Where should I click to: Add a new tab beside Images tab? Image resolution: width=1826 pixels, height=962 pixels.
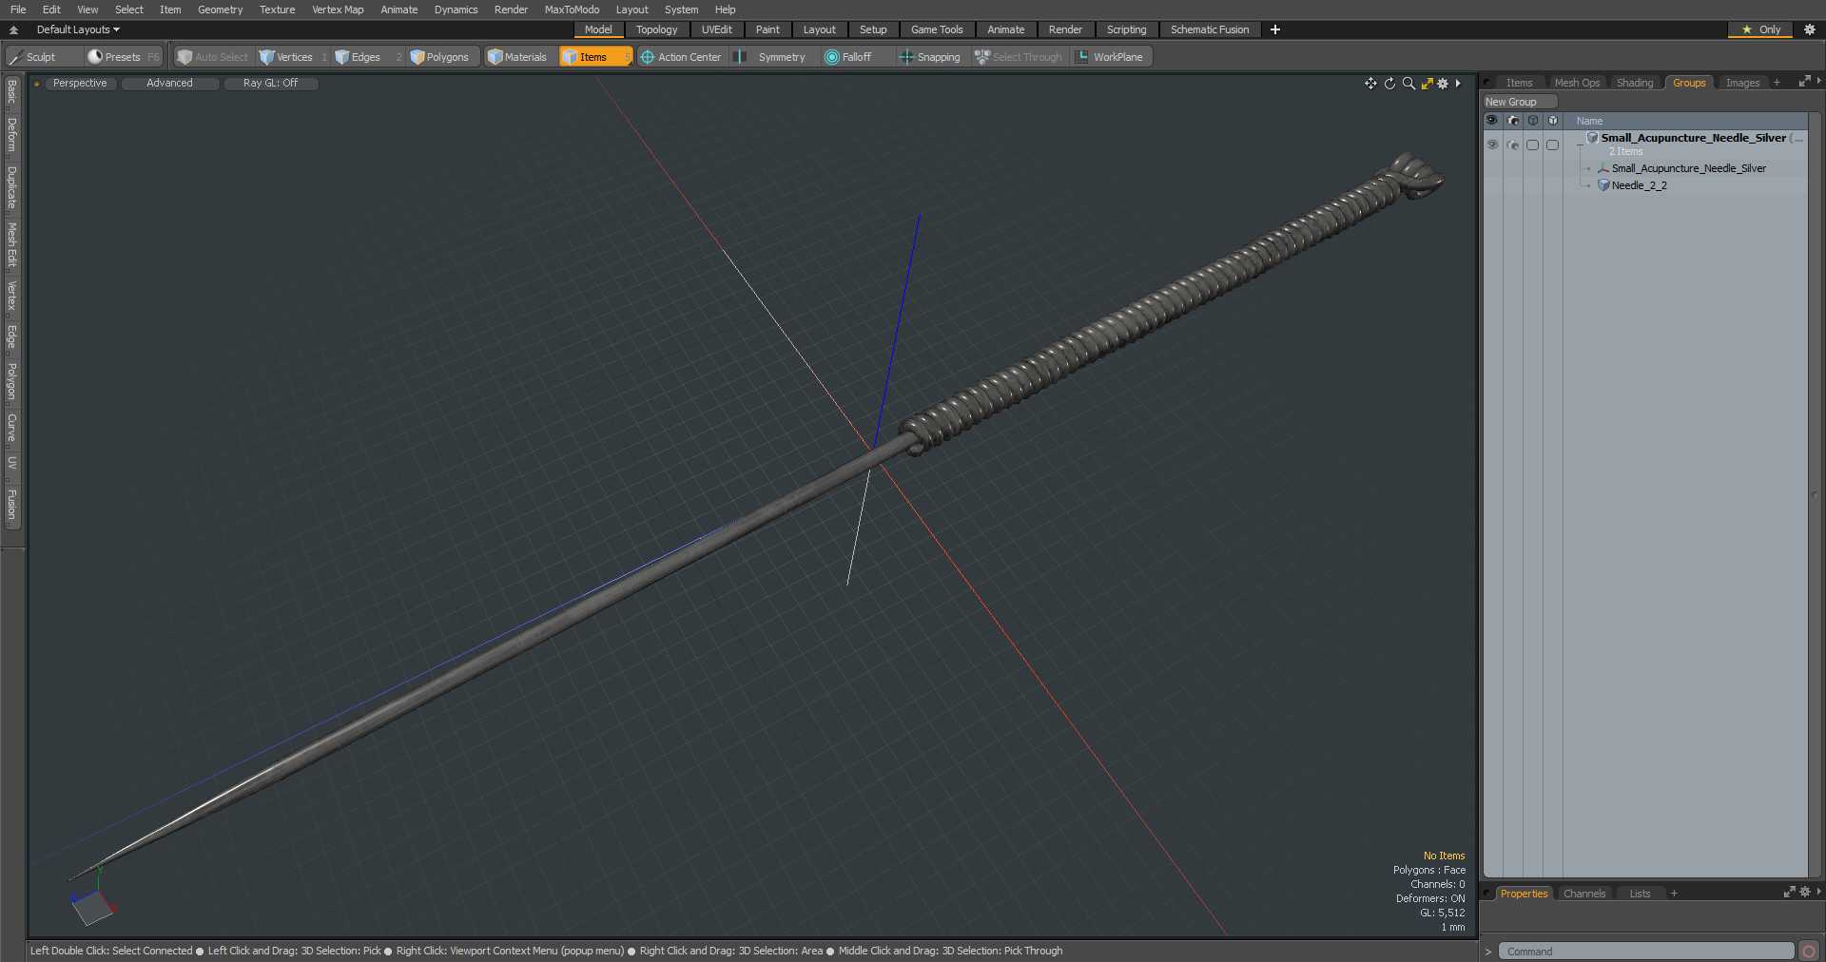tap(1777, 83)
